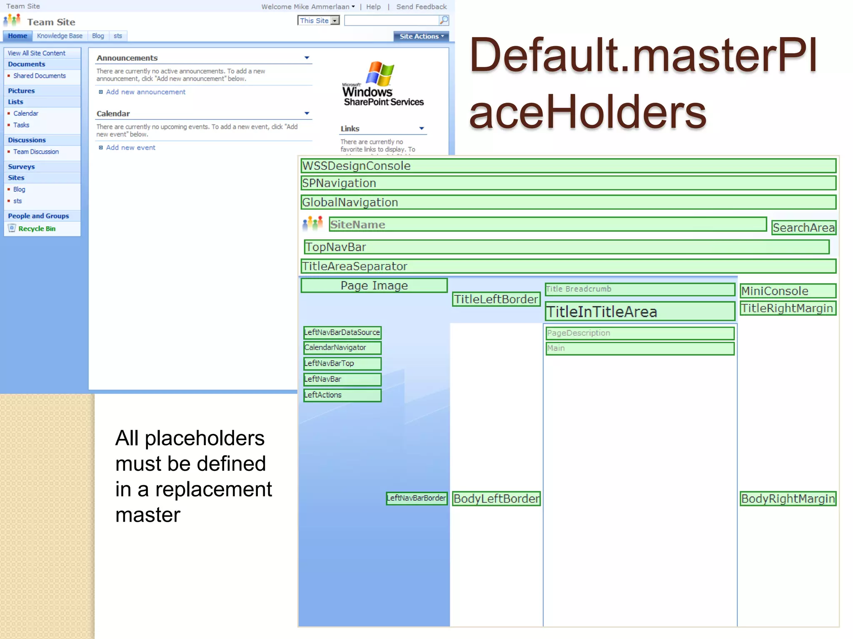This screenshot has width=853, height=639.
Task: Switch to the Blog tab
Action: 98,36
